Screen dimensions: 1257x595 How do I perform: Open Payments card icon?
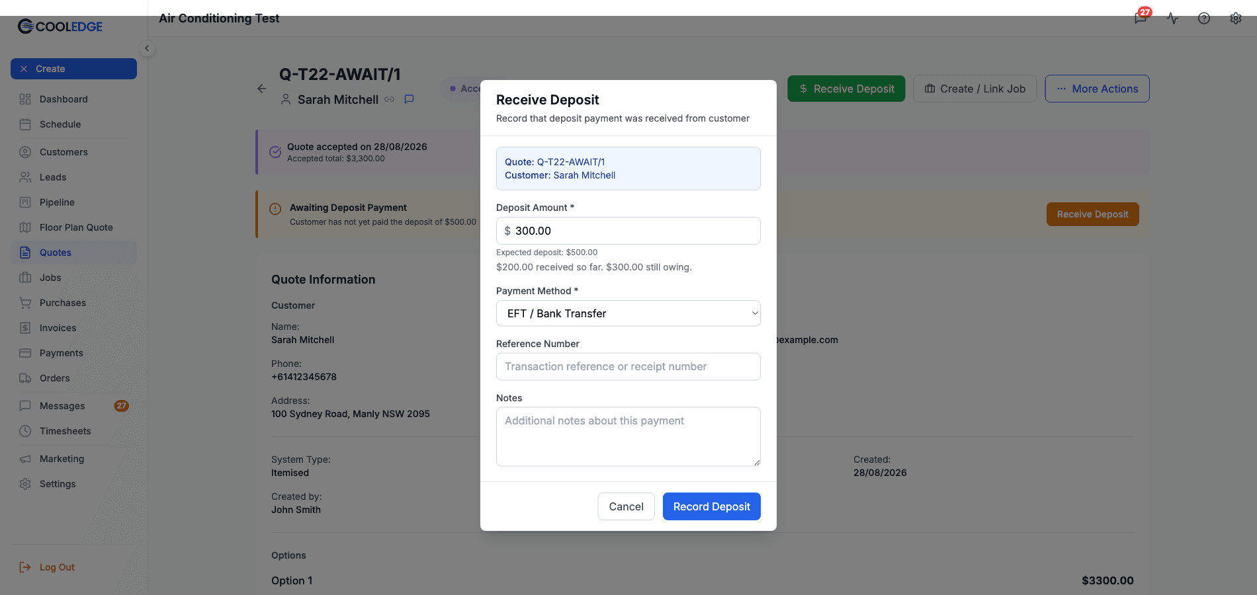tap(25, 353)
